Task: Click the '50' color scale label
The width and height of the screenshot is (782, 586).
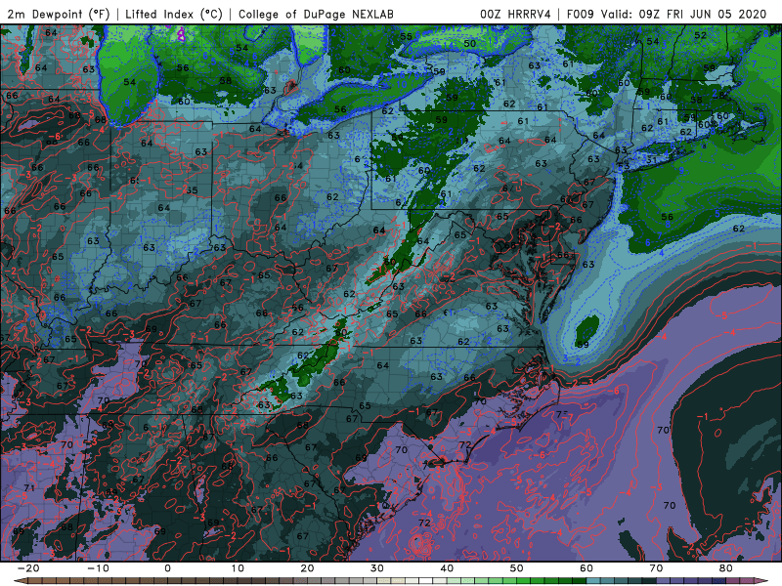Action: [x=517, y=568]
